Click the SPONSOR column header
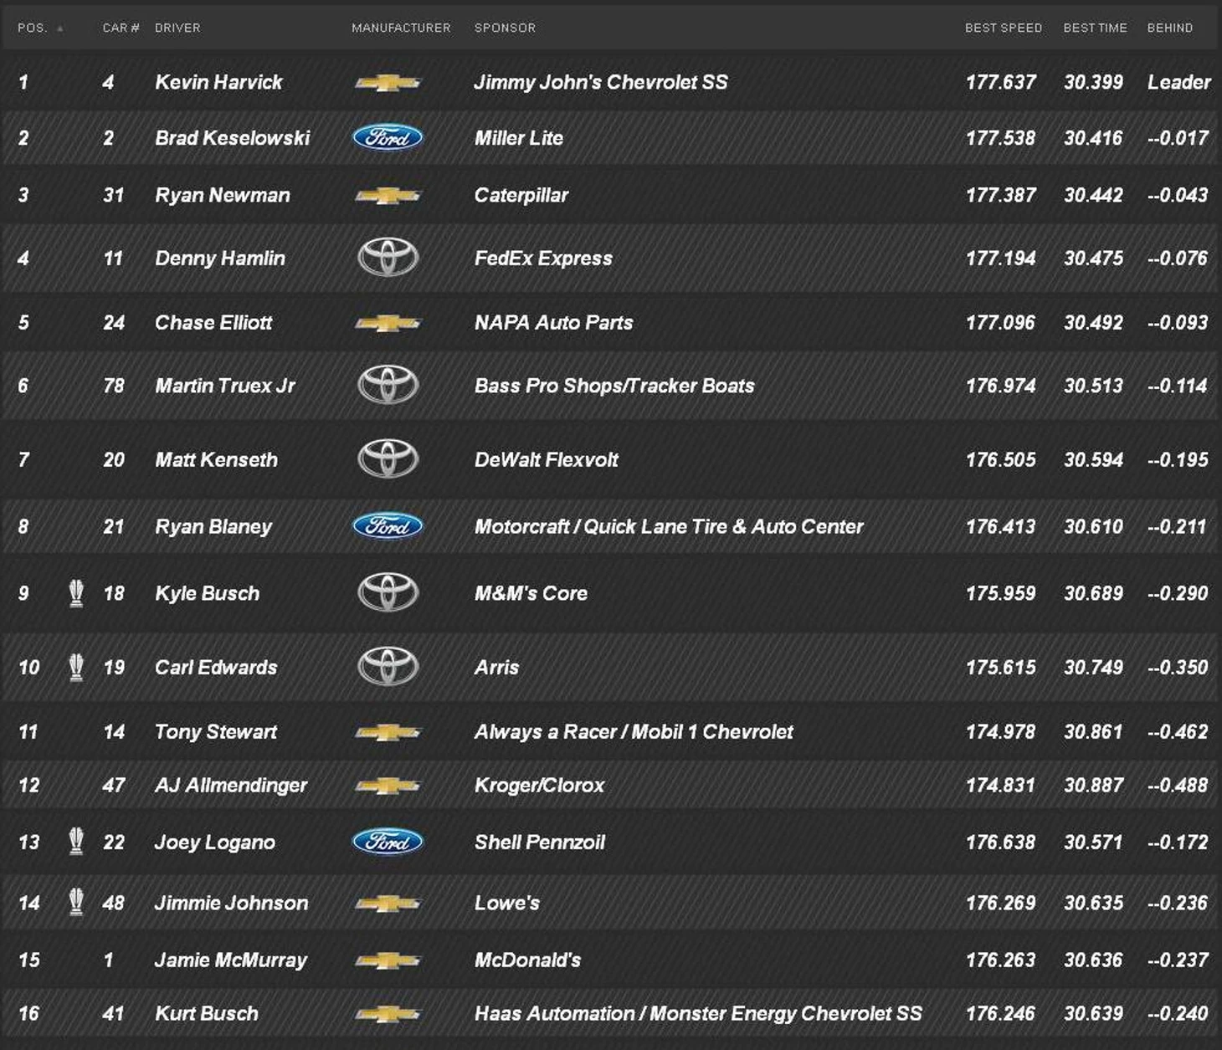 coord(505,28)
